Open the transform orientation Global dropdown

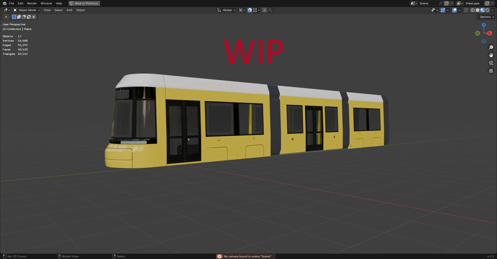pos(227,10)
